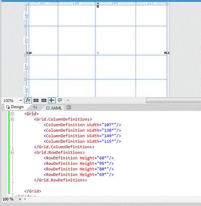Image resolution: width=201 pixels, height=206 pixels.
Task: Click the ColumnDefinition Width="115*" line
Action: click(82, 141)
